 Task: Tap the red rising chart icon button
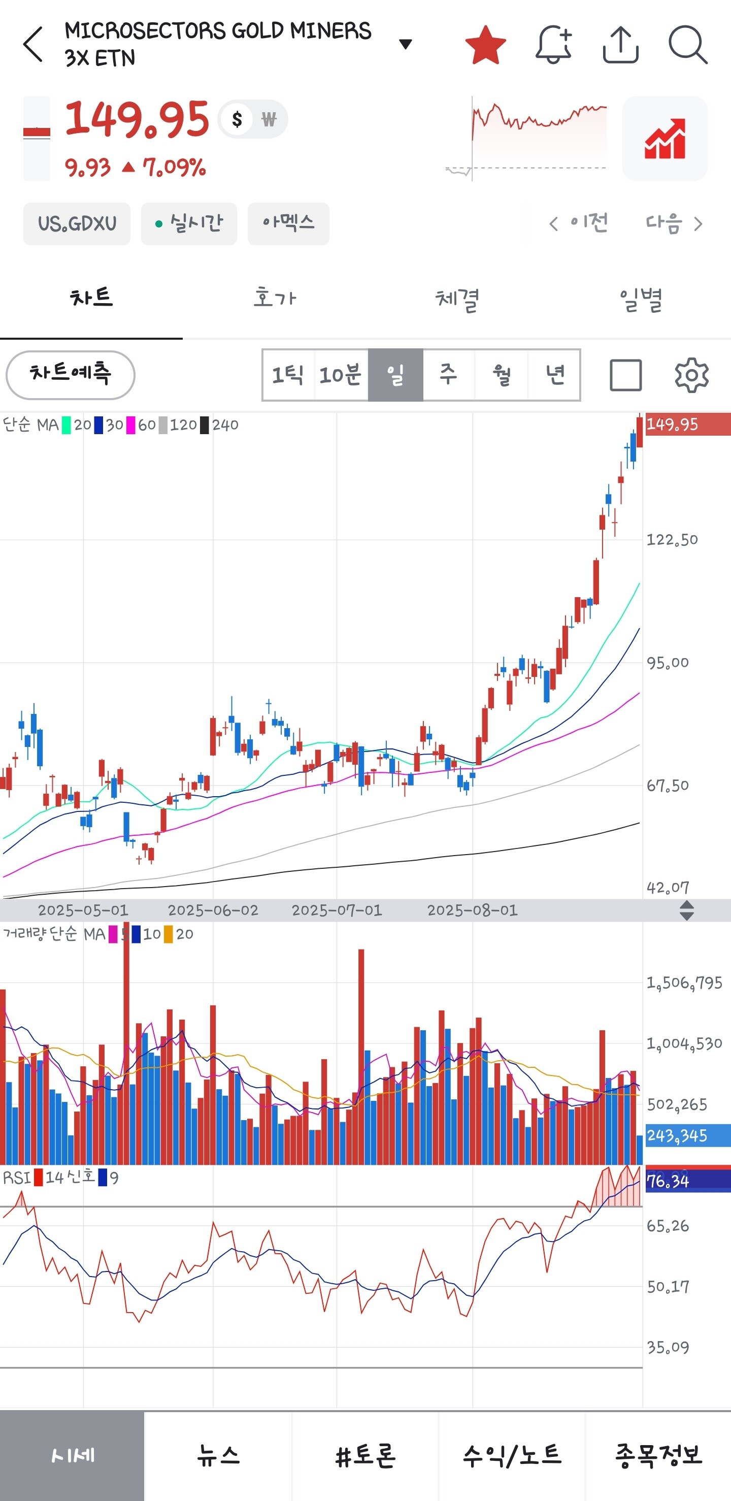click(664, 139)
